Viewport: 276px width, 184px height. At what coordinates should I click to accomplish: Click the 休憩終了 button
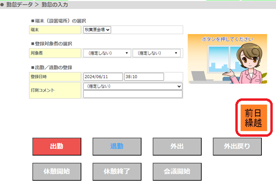117,172
